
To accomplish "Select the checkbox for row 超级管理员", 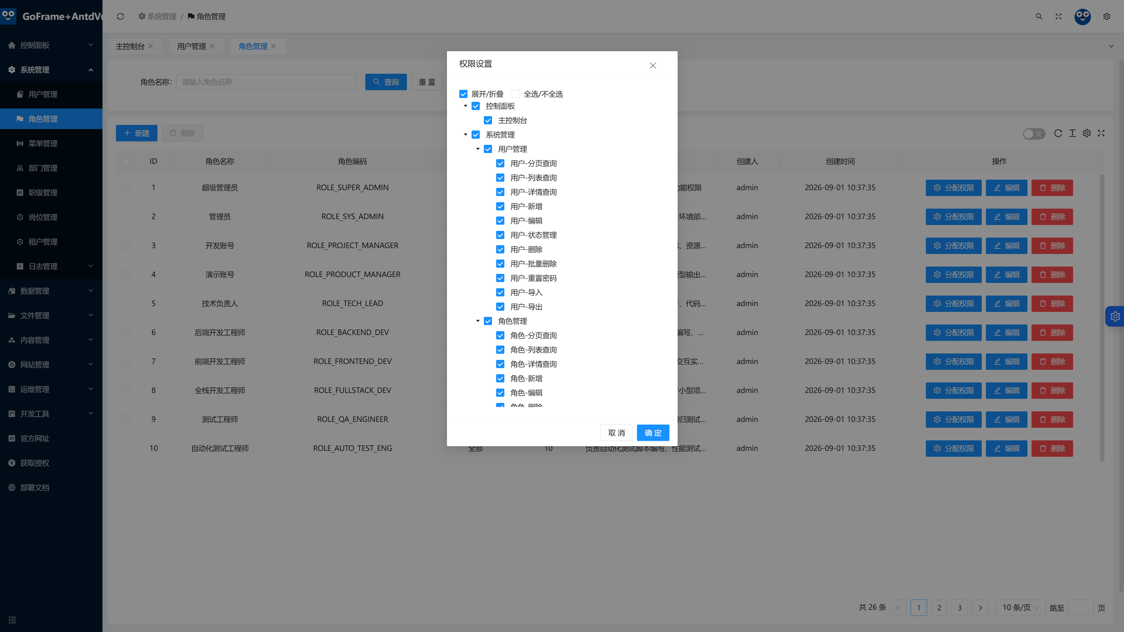I will click(126, 188).
